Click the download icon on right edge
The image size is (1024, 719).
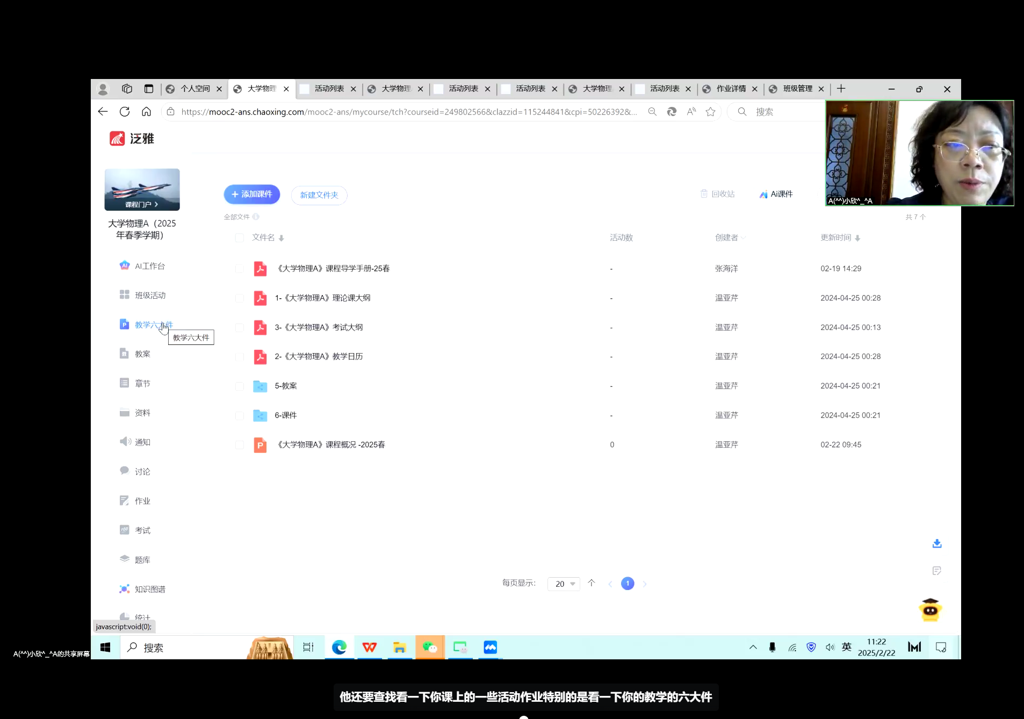pos(936,543)
